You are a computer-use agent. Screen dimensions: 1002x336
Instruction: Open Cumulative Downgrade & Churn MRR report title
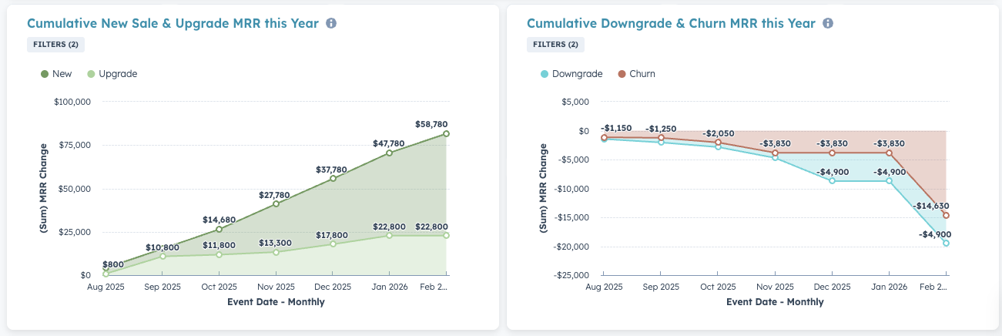670,23
